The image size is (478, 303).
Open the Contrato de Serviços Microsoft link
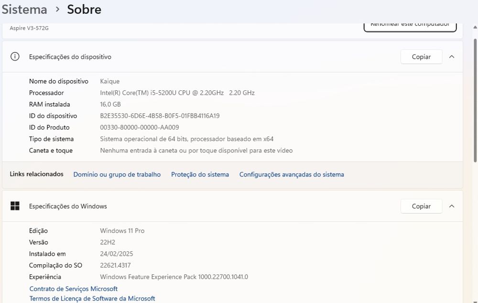pos(74,289)
